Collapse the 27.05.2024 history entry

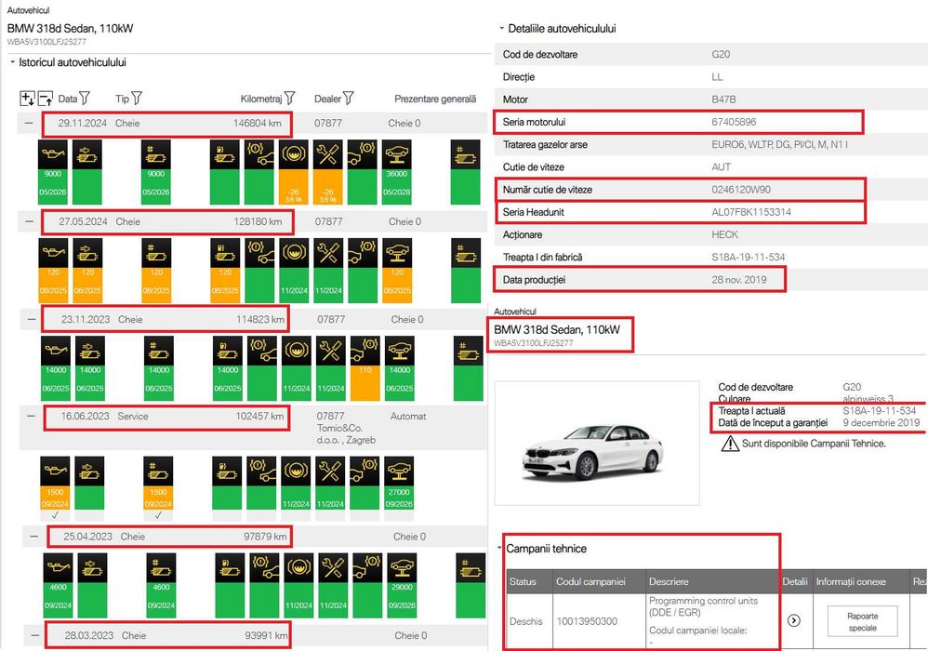[x=30, y=221]
